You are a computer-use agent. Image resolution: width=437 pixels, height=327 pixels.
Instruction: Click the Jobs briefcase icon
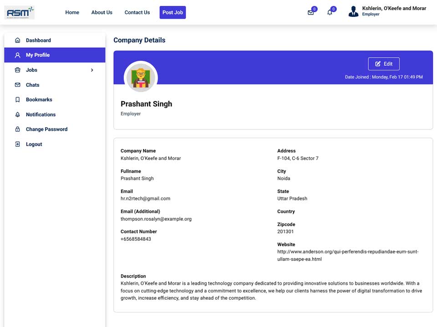click(18, 70)
